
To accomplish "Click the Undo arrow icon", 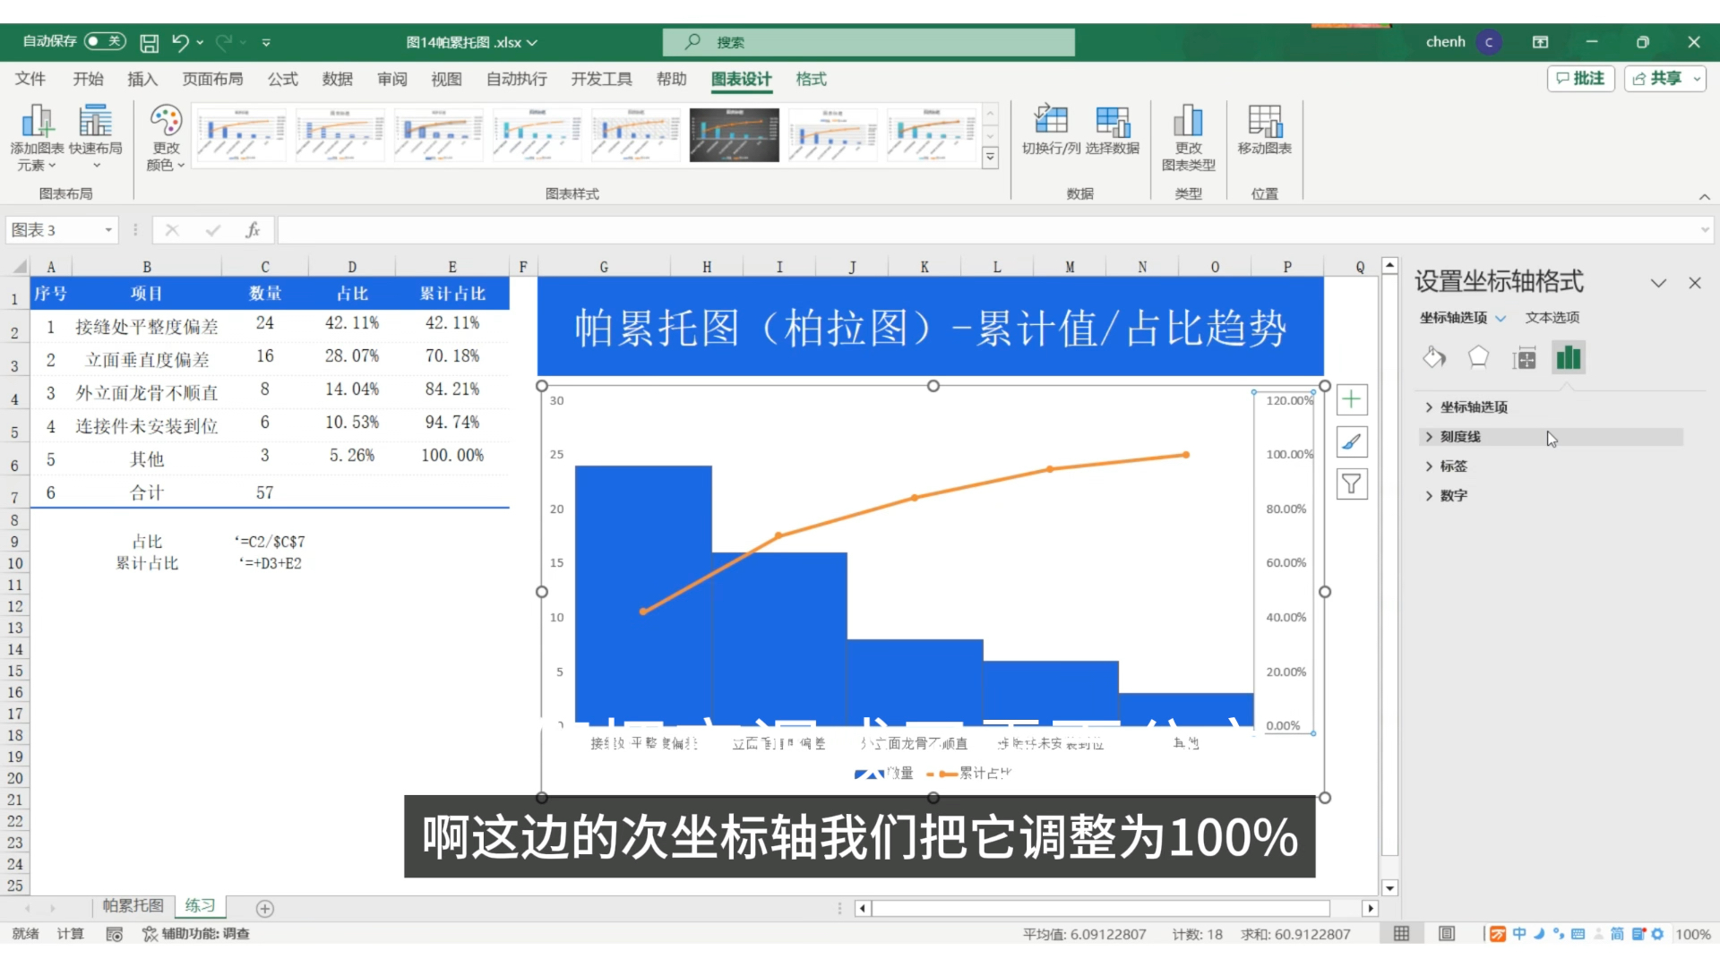I will [180, 42].
